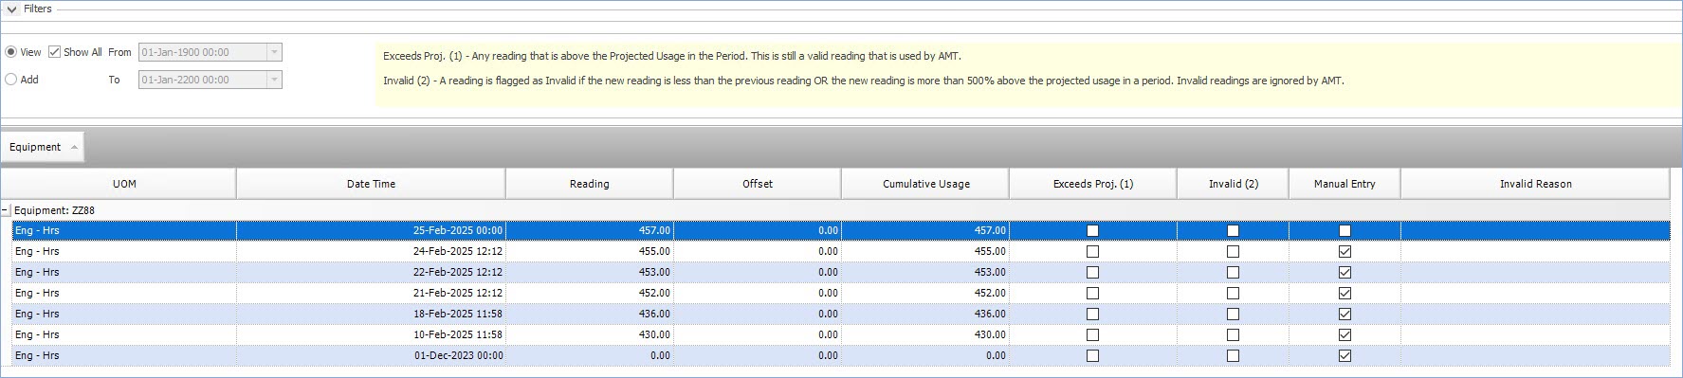Screen dimensions: 1683x378
Task: Sort by the Offset column header
Action: pyautogui.click(x=758, y=184)
